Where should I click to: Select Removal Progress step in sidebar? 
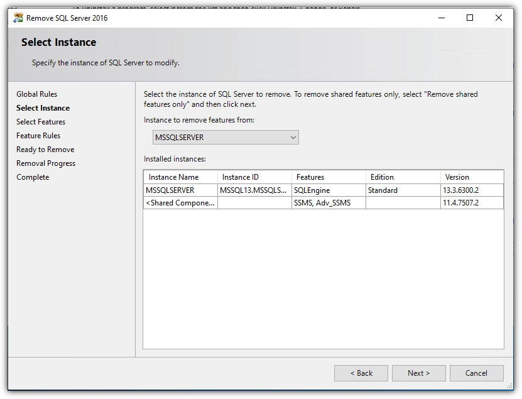(46, 163)
